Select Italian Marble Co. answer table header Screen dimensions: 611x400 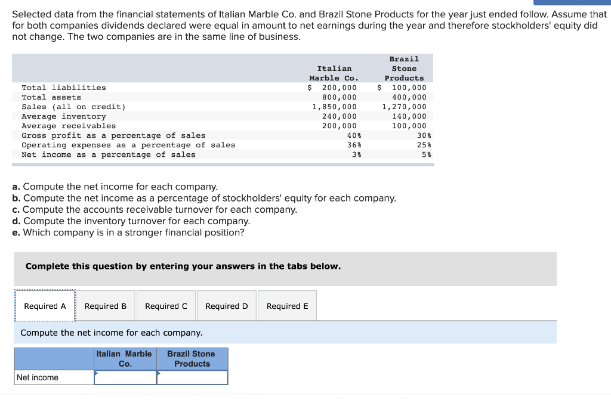pyautogui.click(x=125, y=359)
